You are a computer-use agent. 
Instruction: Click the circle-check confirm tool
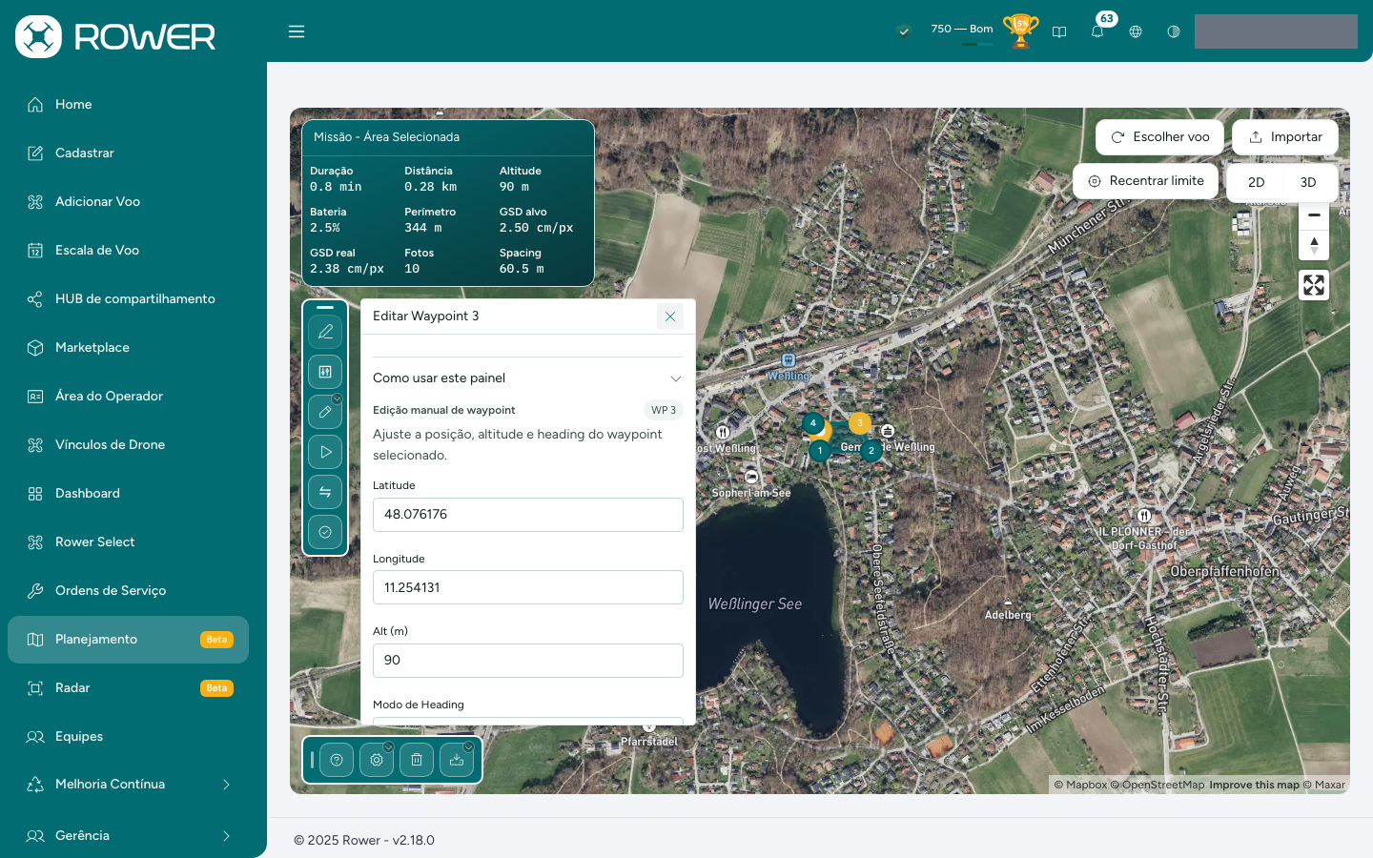(x=325, y=532)
